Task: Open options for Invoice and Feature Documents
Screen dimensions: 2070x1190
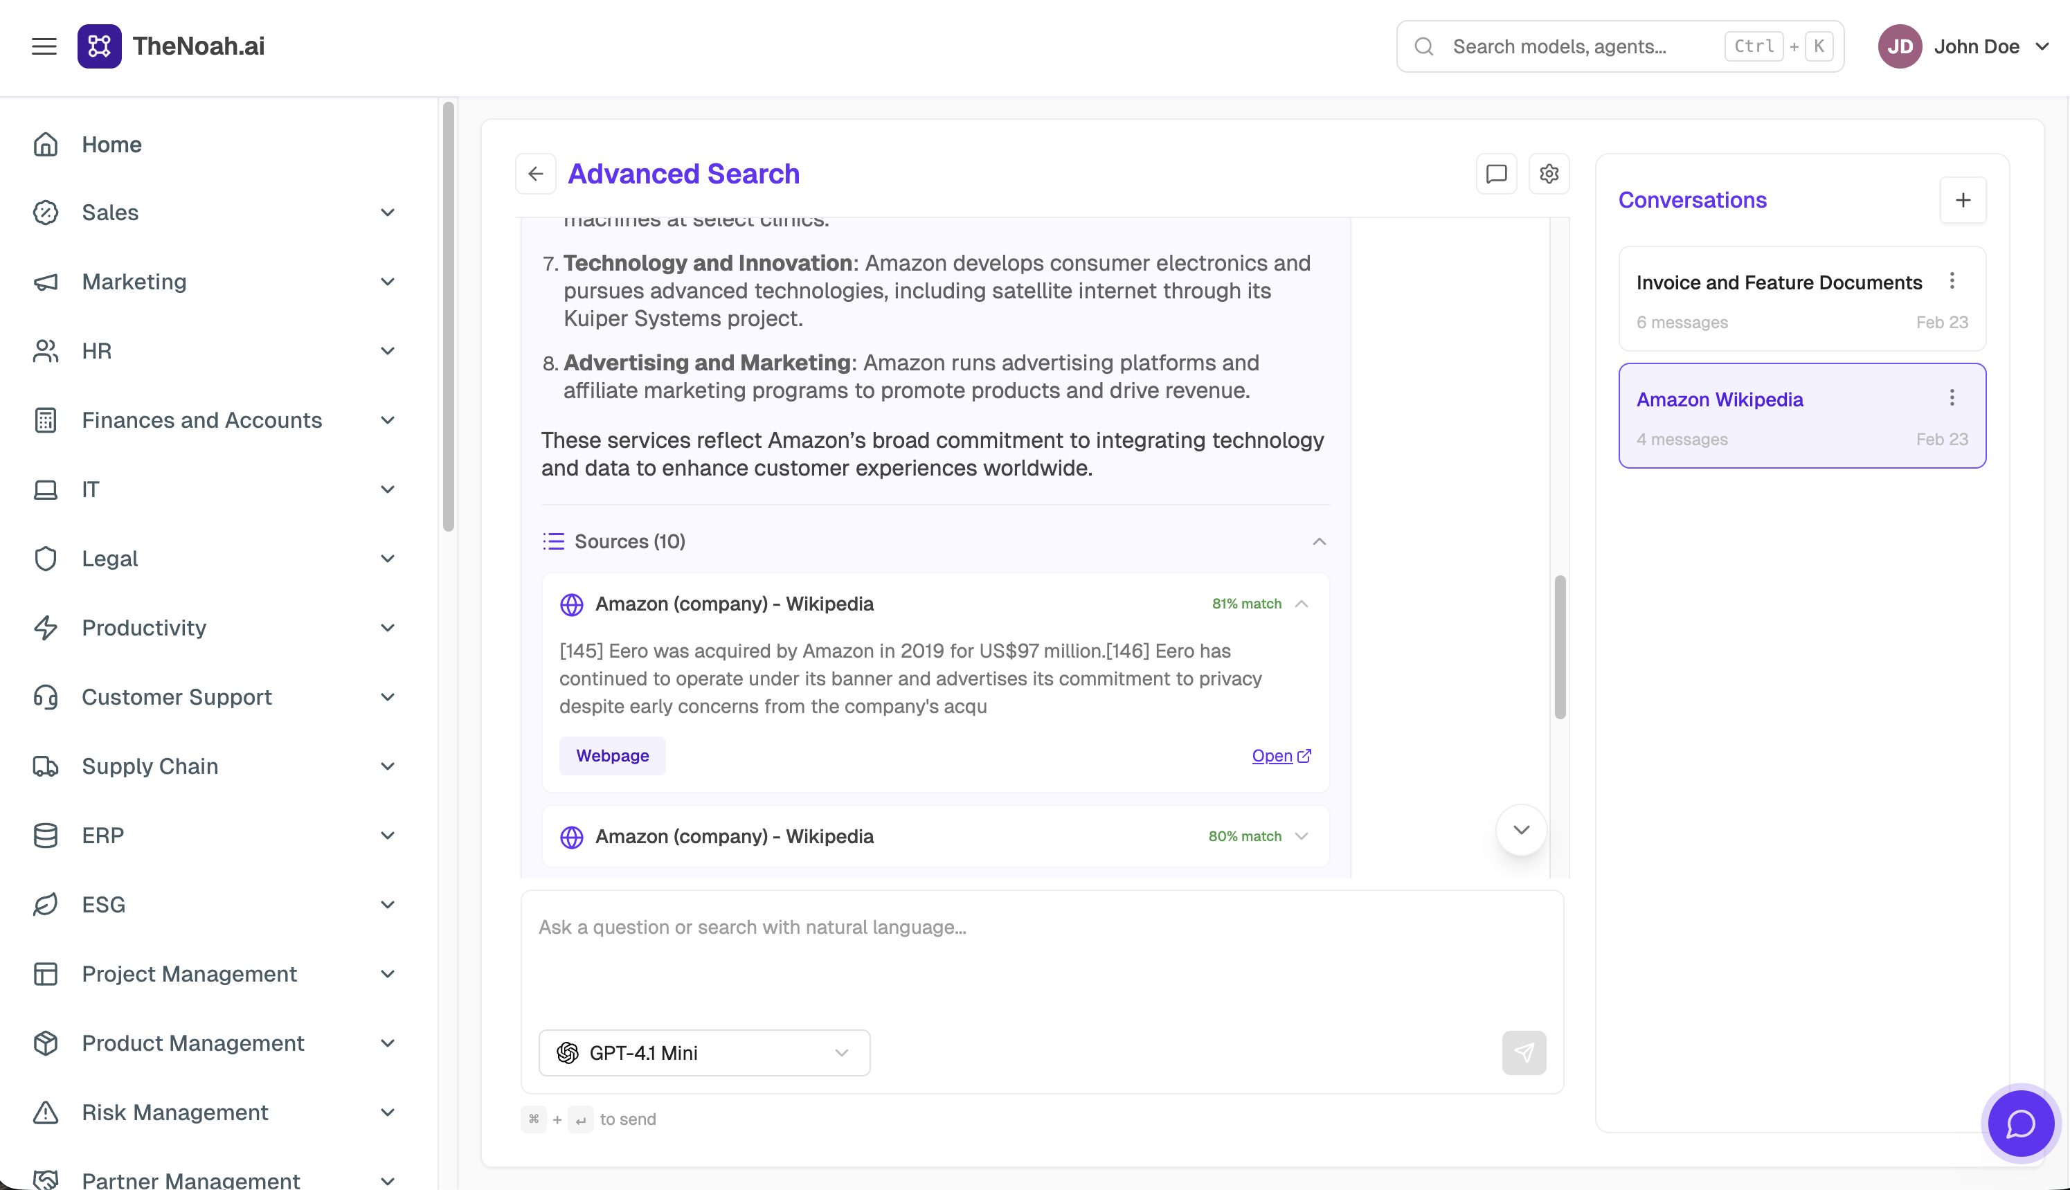Action: tap(1952, 281)
